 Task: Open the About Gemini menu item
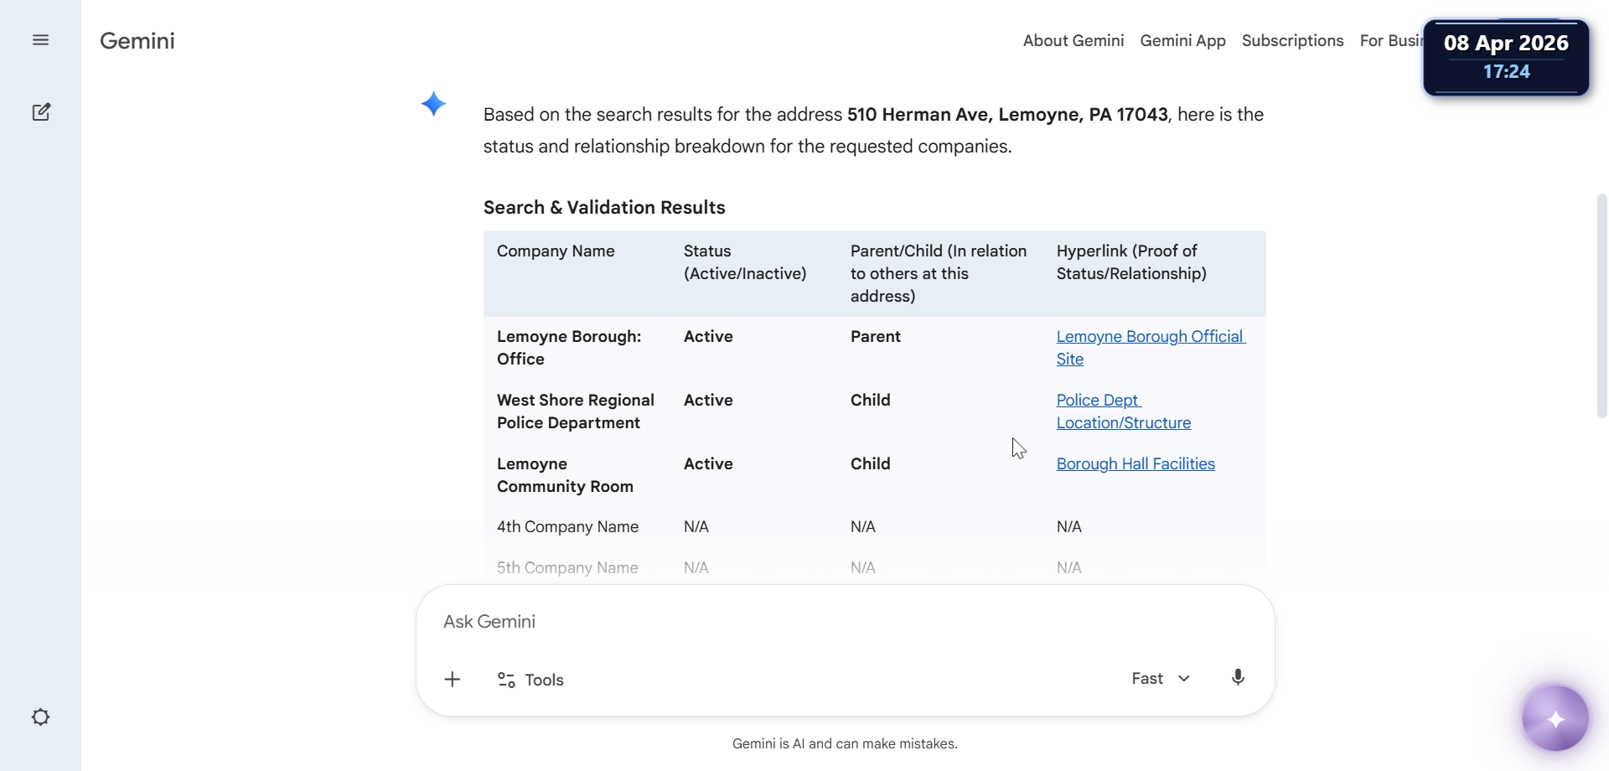tap(1073, 41)
